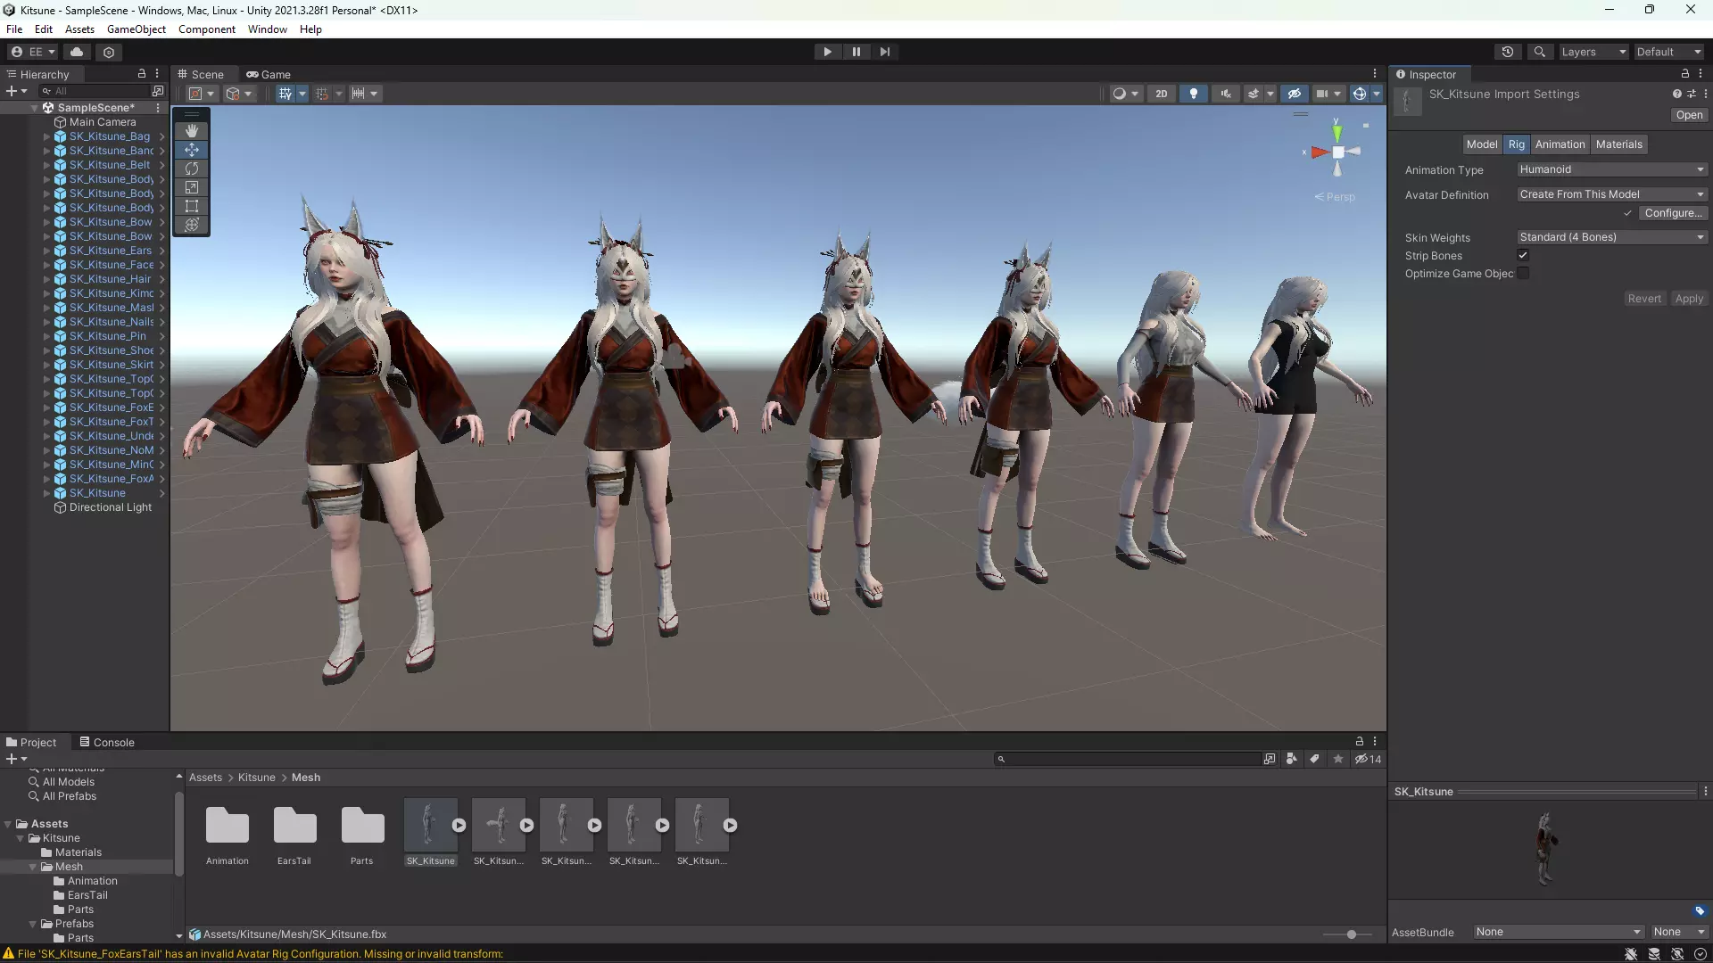Screen dimensions: 1713x963
Task: Open the Default layout dropdown
Action: [1668, 52]
